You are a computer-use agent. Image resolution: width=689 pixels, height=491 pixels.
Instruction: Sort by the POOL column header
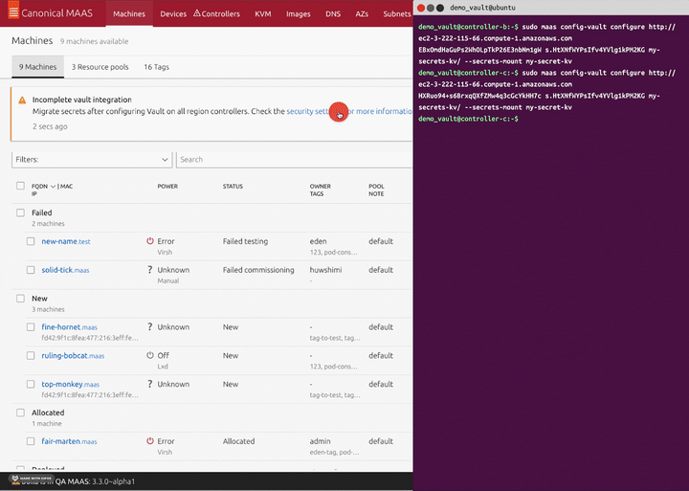pyautogui.click(x=376, y=187)
